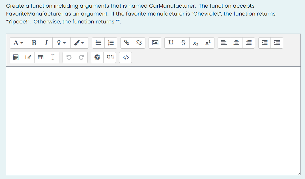Click the outdent icon
This screenshot has height=179, width=305.
point(265,43)
